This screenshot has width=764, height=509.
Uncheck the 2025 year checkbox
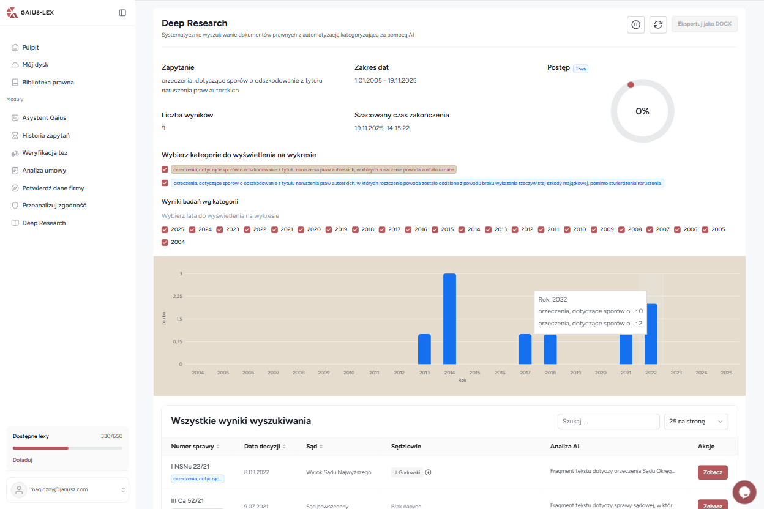[165, 229]
